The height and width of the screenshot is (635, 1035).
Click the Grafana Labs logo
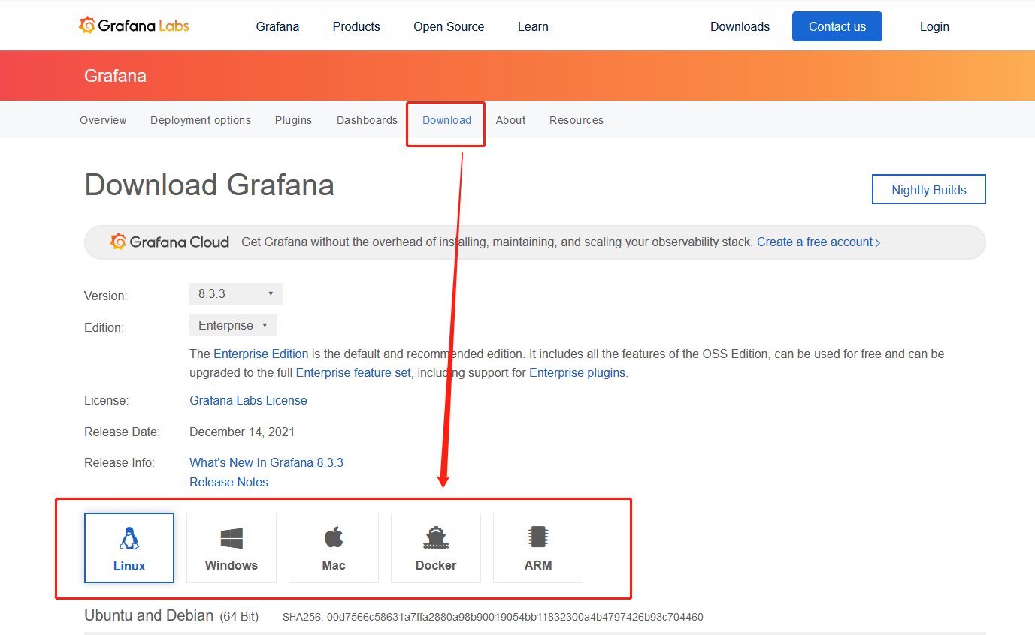click(133, 25)
